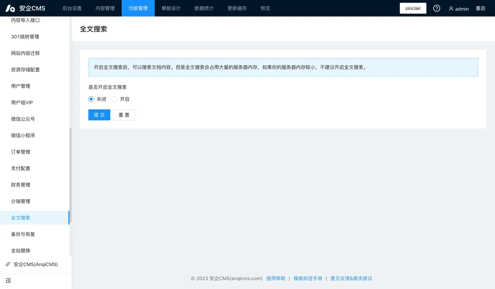Go to 内容导入接口 in the sidebar

[x=34, y=20]
